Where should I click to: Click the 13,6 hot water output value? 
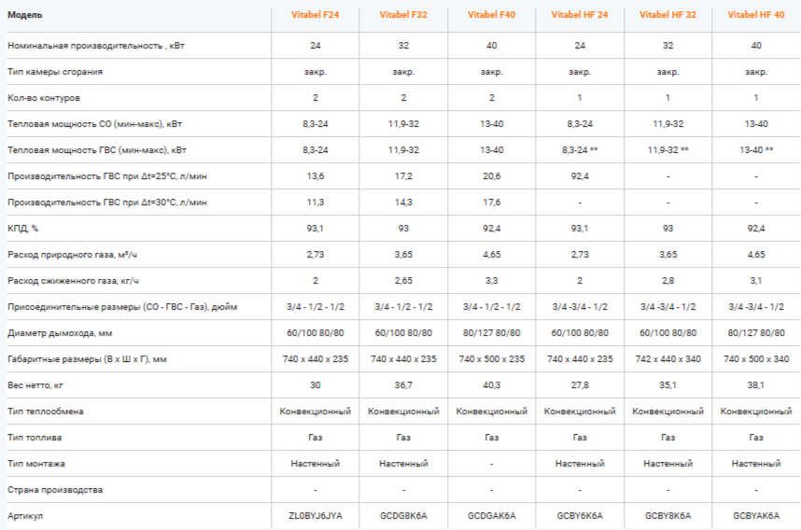(316, 176)
